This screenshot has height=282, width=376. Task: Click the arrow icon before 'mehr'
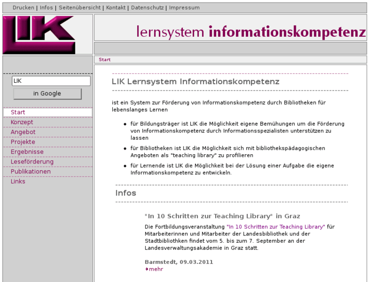point(147,269)
